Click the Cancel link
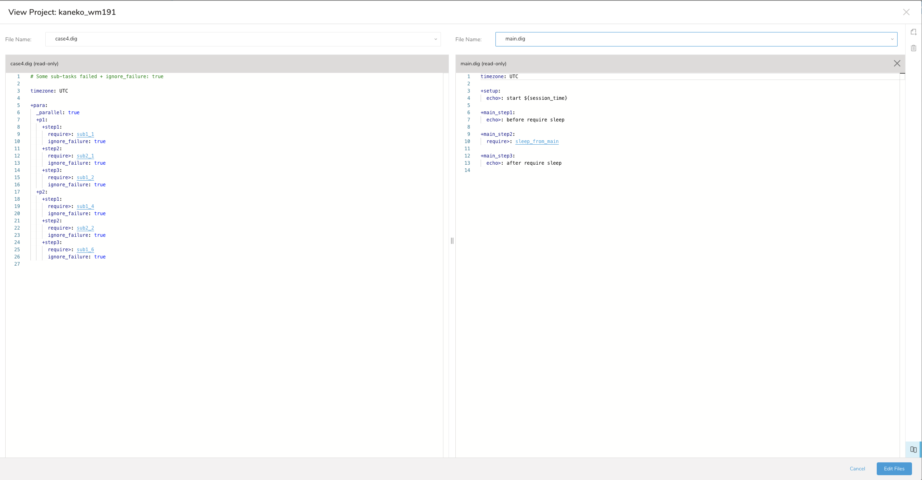 857,468
